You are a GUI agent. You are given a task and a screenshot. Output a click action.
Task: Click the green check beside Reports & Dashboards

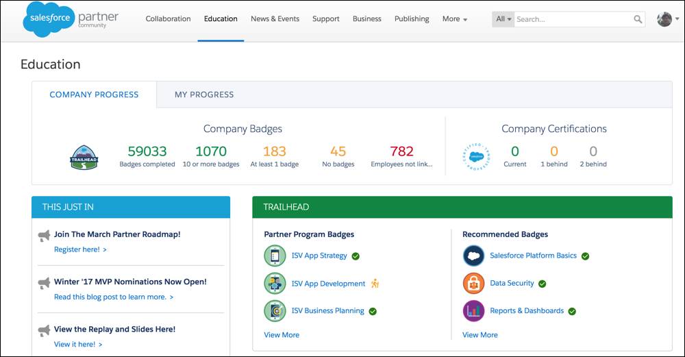pos(572,311)
